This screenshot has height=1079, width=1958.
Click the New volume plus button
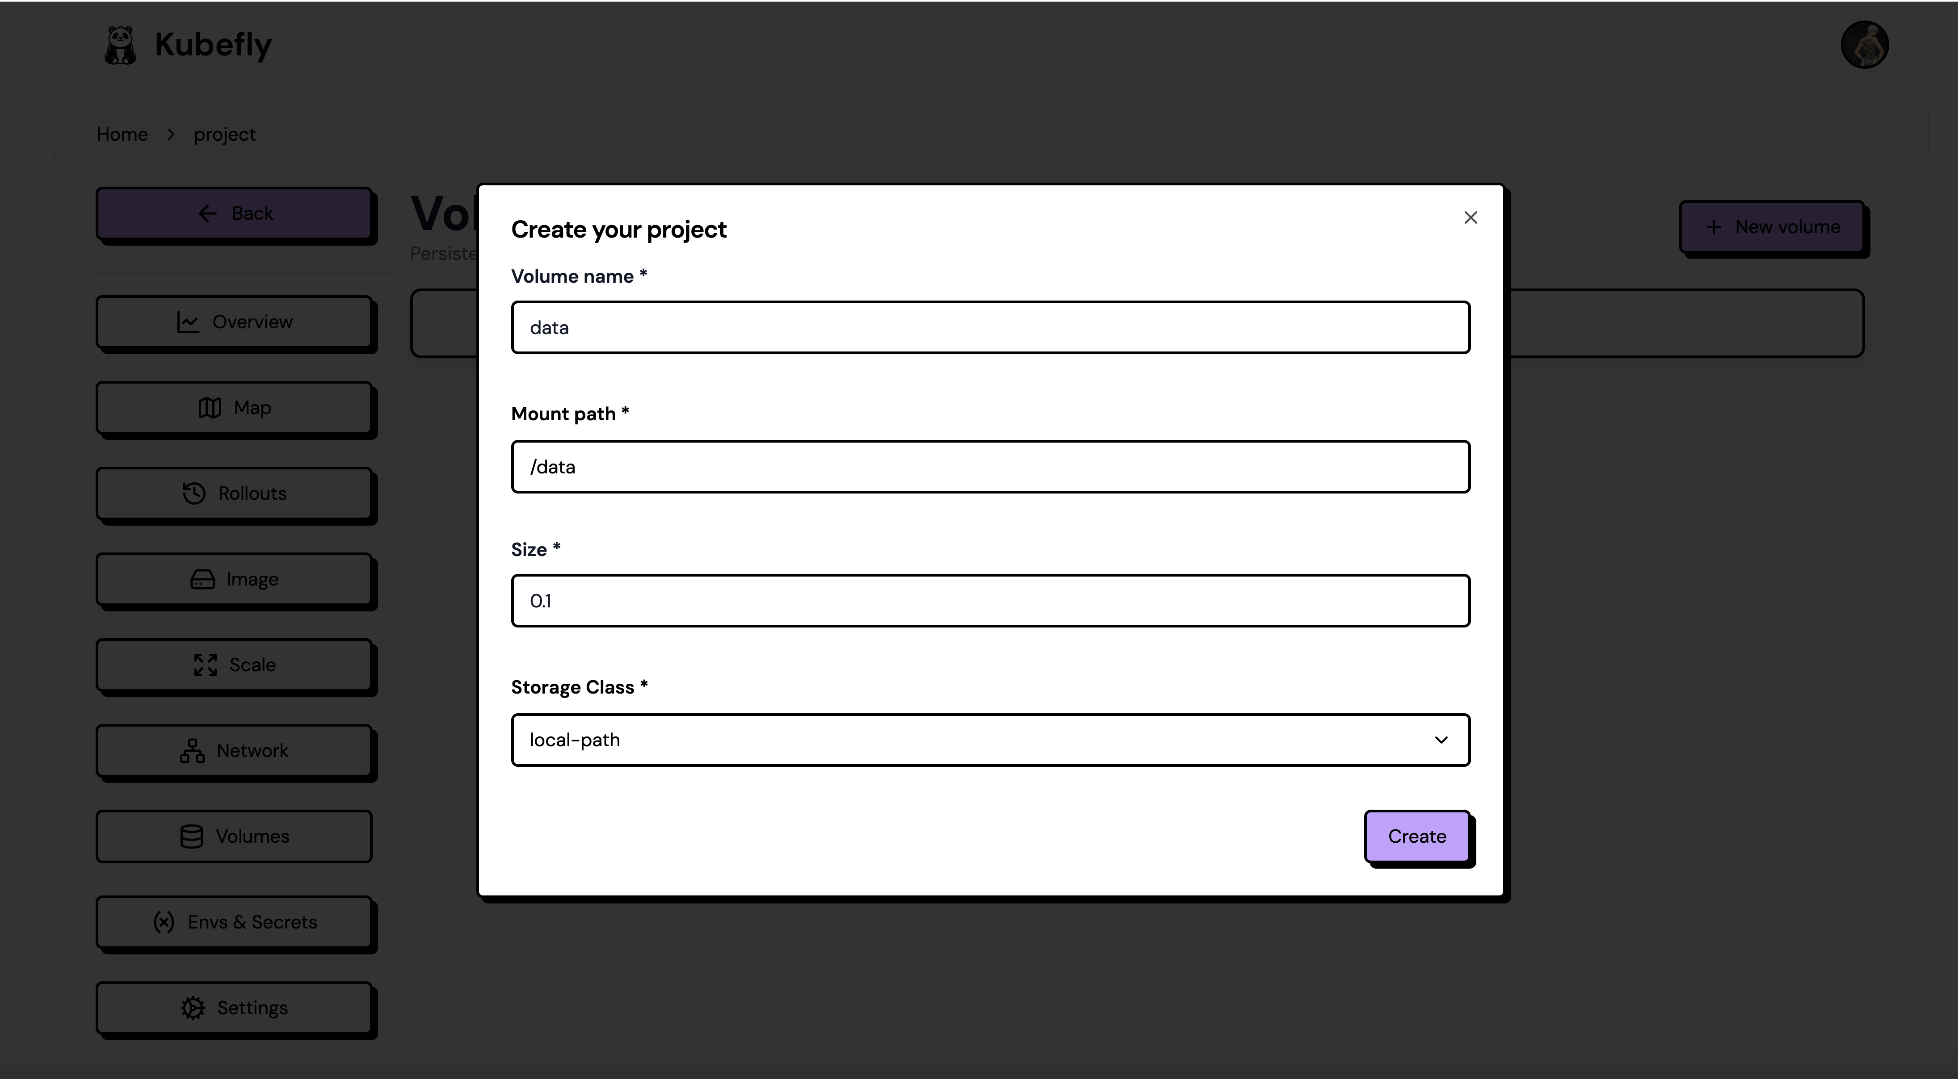[x=1772, y=227]
